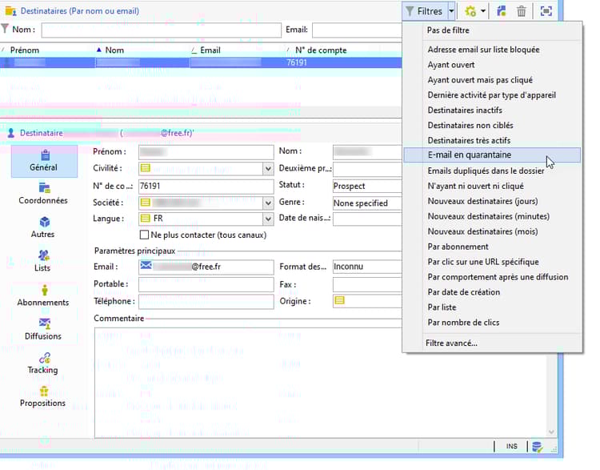Click the Portable input field

point(206,284)
